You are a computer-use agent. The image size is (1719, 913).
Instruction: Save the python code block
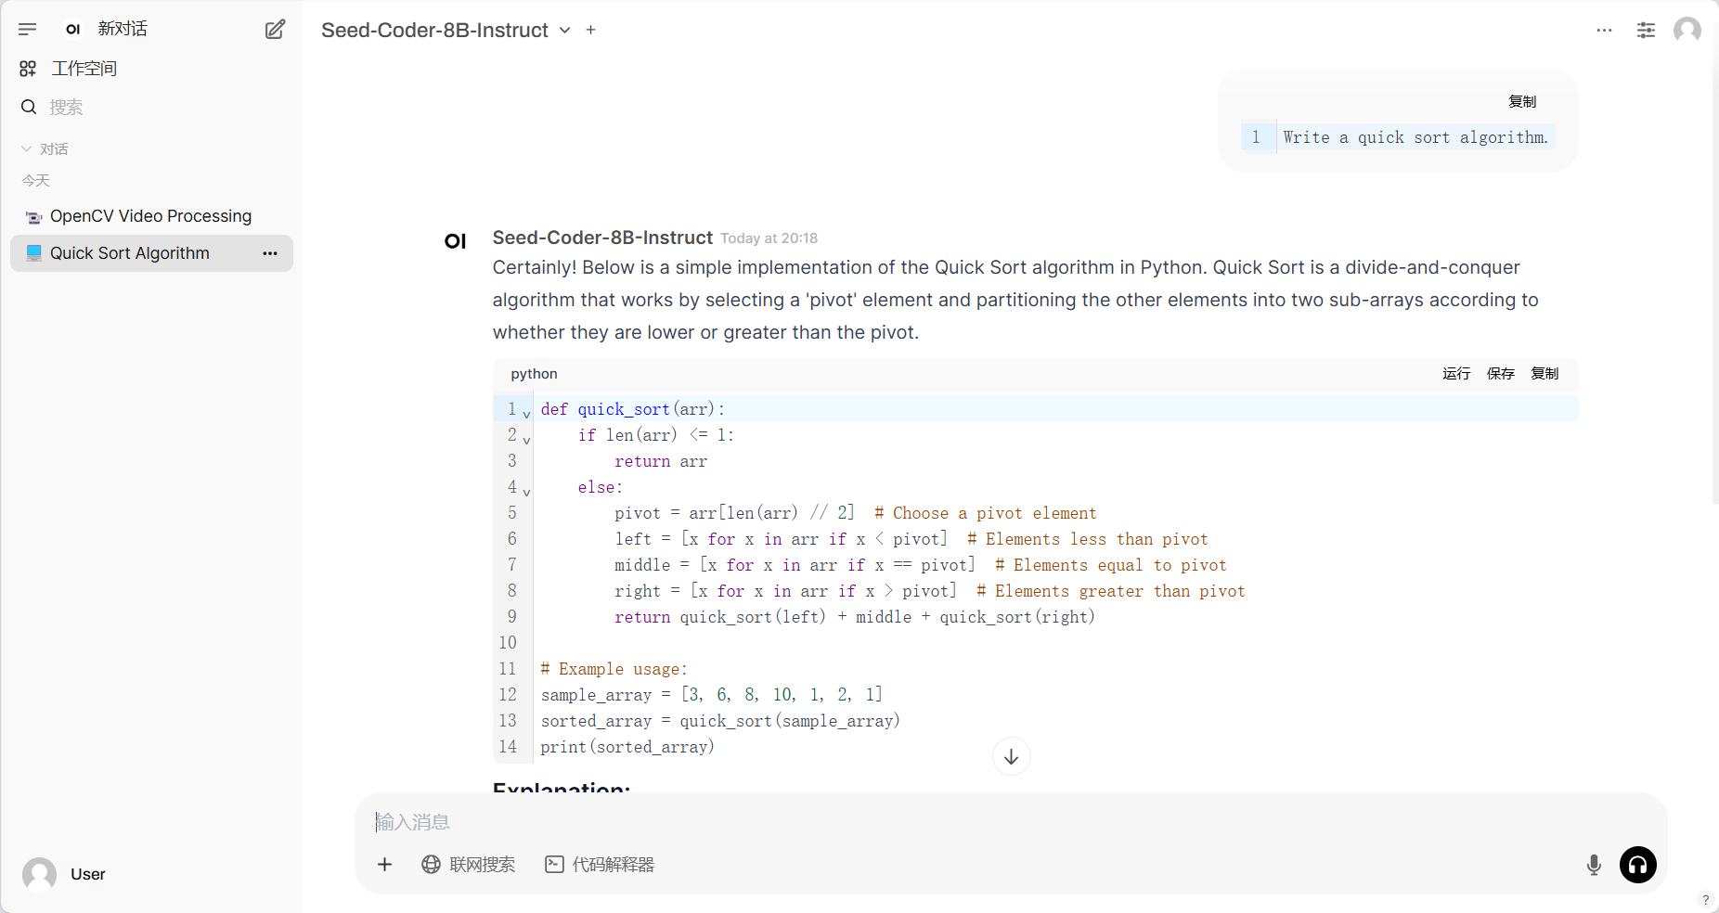[1500, 373]
